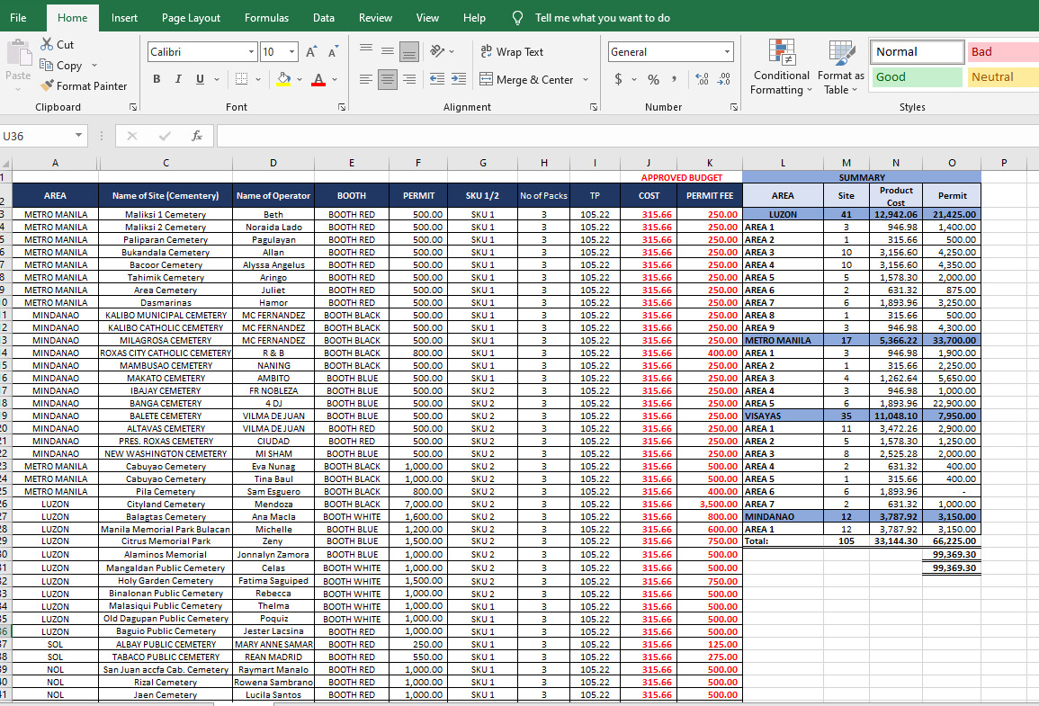Open the File menu
This screenshot has height=706, width=1039.
[x=18, y=18]
